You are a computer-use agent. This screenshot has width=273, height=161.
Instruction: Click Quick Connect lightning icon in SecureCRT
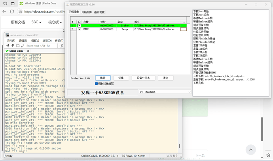pos(13,46)
